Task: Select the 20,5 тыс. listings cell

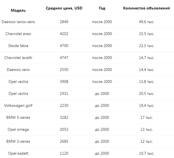Action: [146, 93]
